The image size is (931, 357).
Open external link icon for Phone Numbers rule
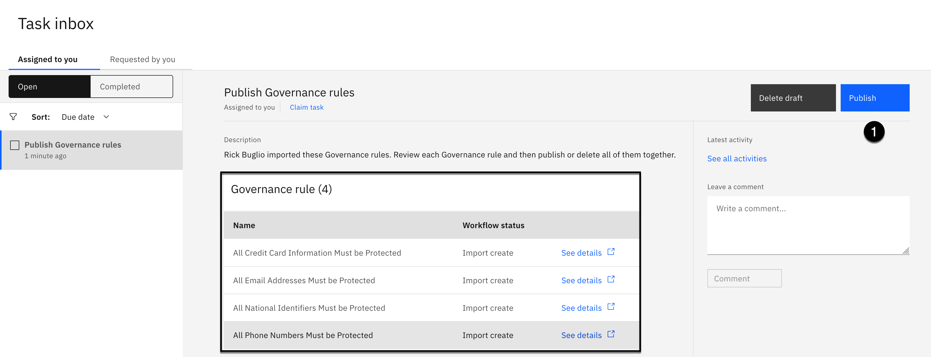tap(611, 334)
